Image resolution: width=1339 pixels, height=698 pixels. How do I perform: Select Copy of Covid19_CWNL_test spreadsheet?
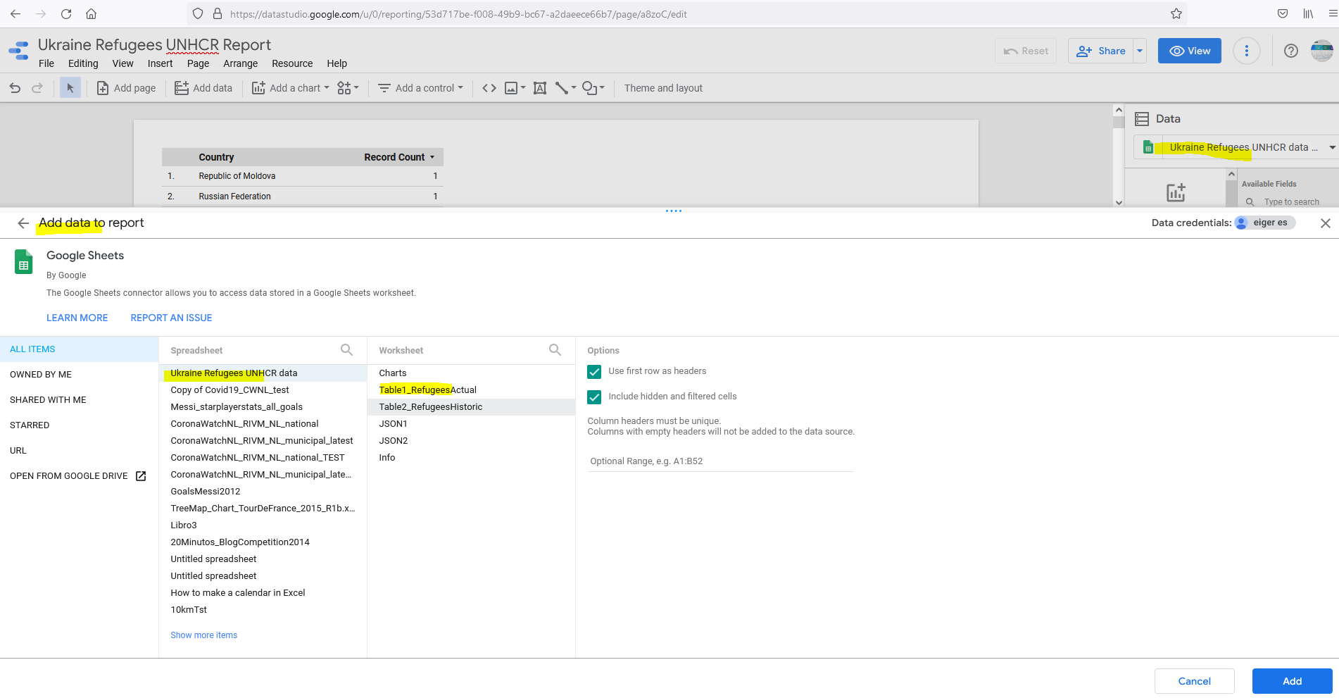pyautogui.click(x=263, y=390)
